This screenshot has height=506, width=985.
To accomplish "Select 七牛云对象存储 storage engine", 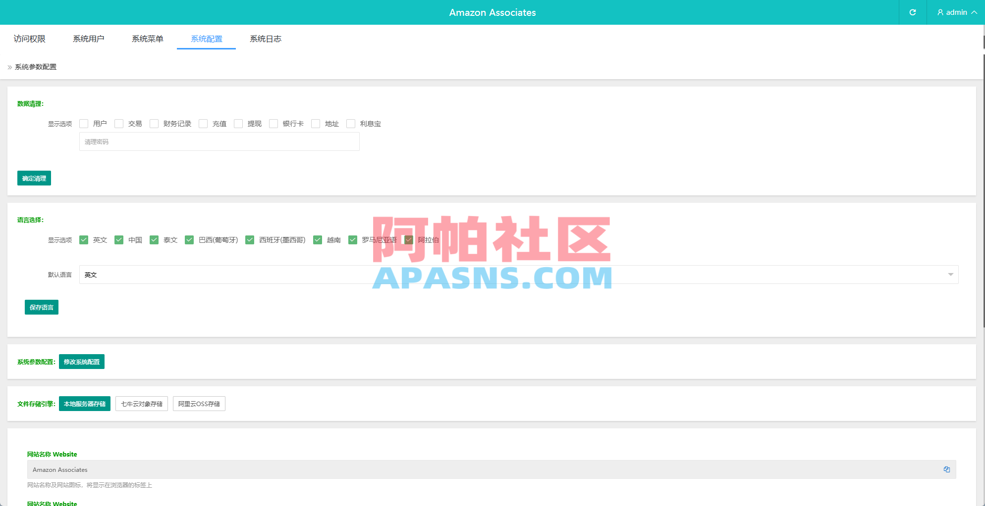I will click(142, 404).
